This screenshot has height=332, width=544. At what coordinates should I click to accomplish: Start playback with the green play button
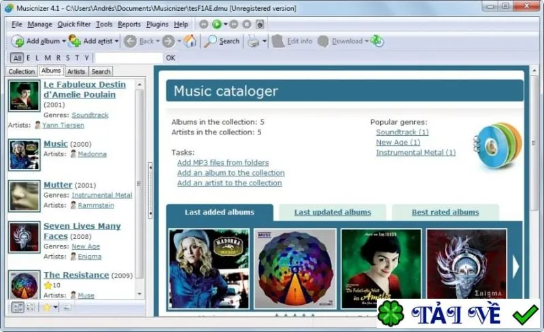217,24
